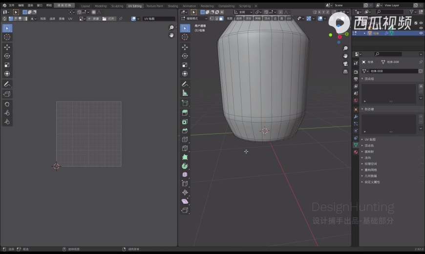425x254 pixels.
Task: Select the Bevel tool
Action: [x=185, y=130]
